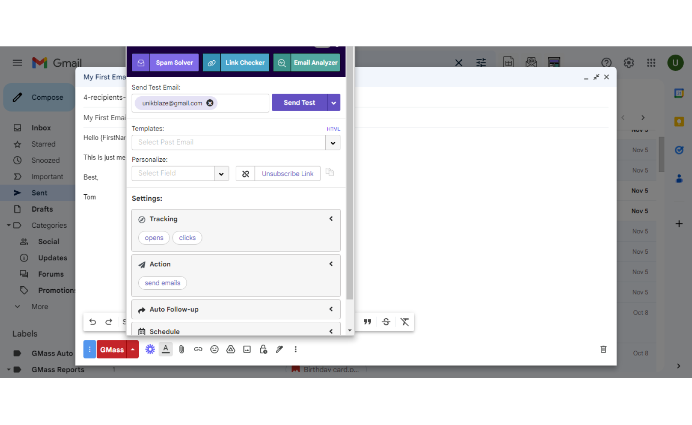The image size is (692, 425).
Task: Insert emoji icon in compose toolbar
Action: click(x=214, y=350)
